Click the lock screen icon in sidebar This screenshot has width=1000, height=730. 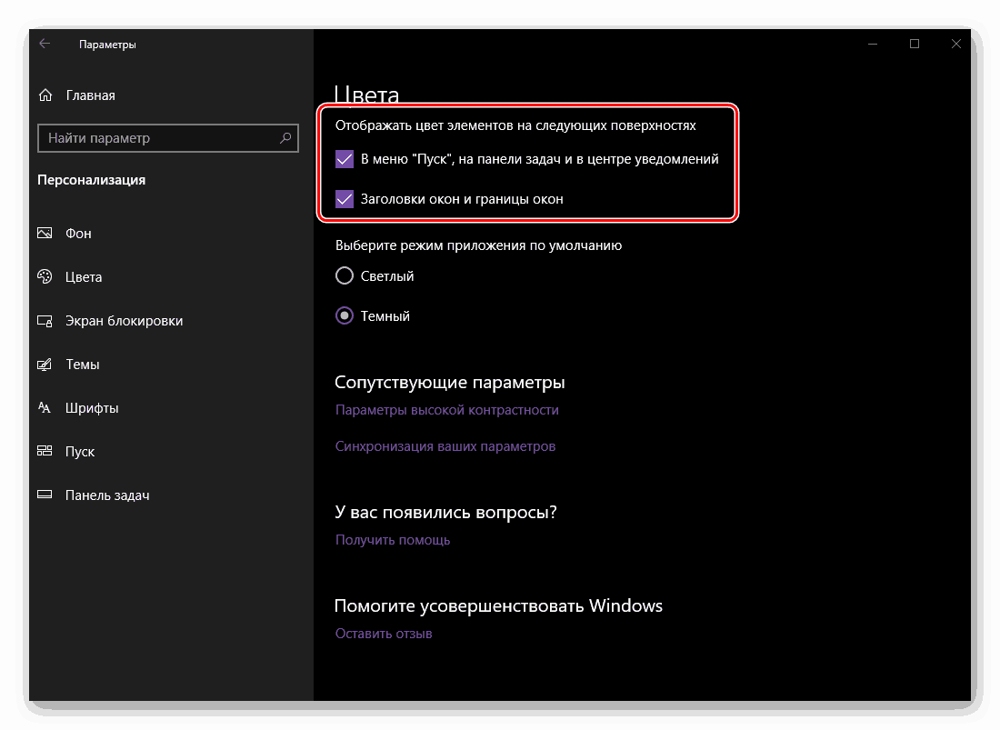(45, 320)
